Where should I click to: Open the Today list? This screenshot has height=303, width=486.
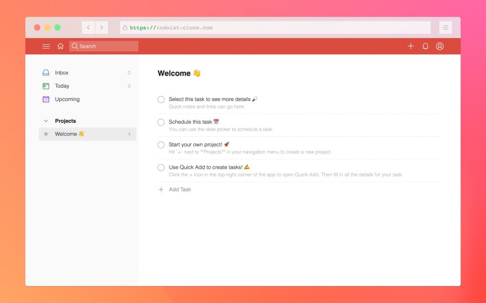62,86
